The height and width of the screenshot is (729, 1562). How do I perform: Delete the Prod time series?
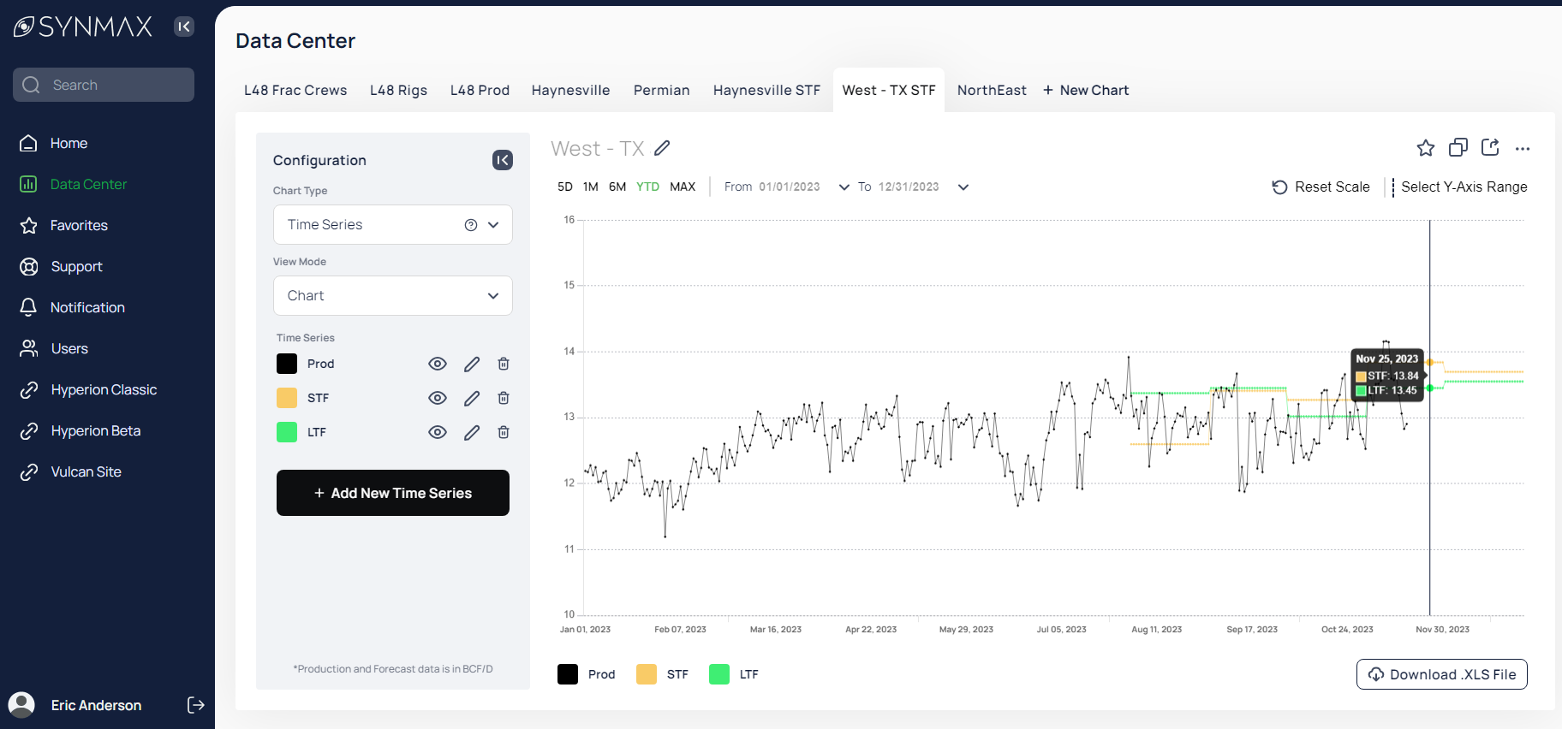(504, 364)
